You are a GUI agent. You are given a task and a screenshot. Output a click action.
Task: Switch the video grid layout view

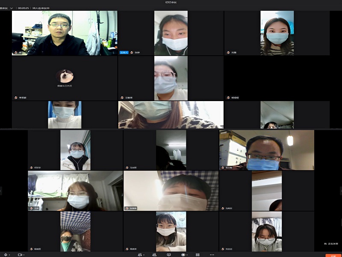click(198, 254)
